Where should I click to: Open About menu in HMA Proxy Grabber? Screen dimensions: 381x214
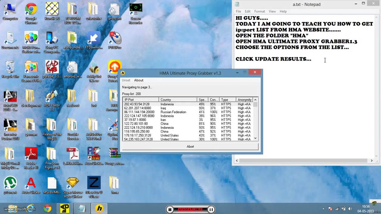pyautogui.click(x=139, y=80)
